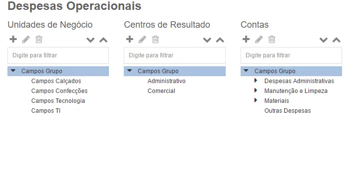Add a new Centro de Resultado with plus icon
The height and width of the screenshot is (184, 351).
pyautogui.click(x=130, y=39)
